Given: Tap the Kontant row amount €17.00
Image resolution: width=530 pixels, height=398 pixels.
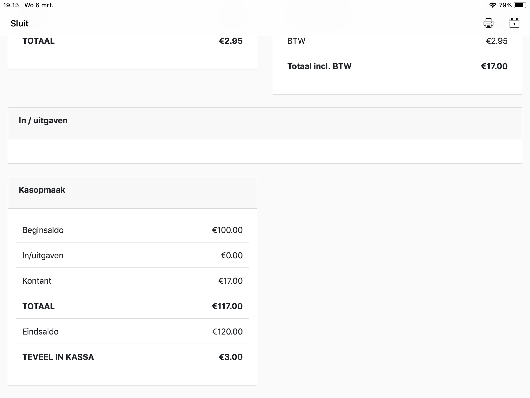Looking at the screenshot, I should tap(230, 281).
